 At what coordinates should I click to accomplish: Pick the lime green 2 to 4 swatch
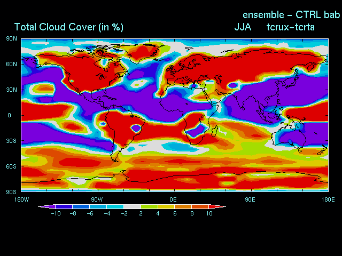(x=149, y=206)
